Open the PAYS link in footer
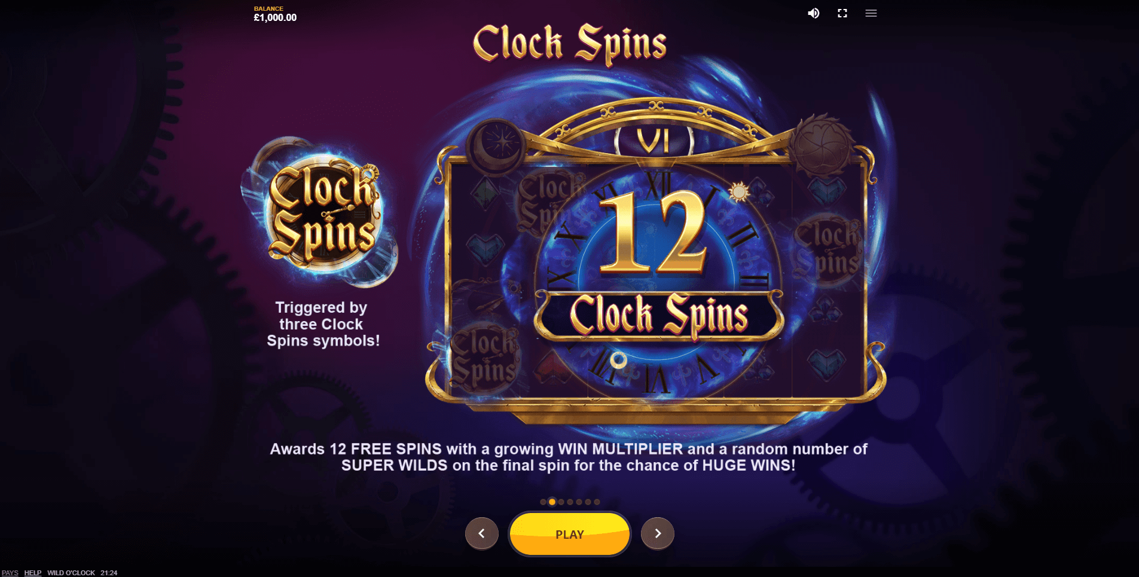Screen dimensions: 1139x577 (x=10, y=573)
